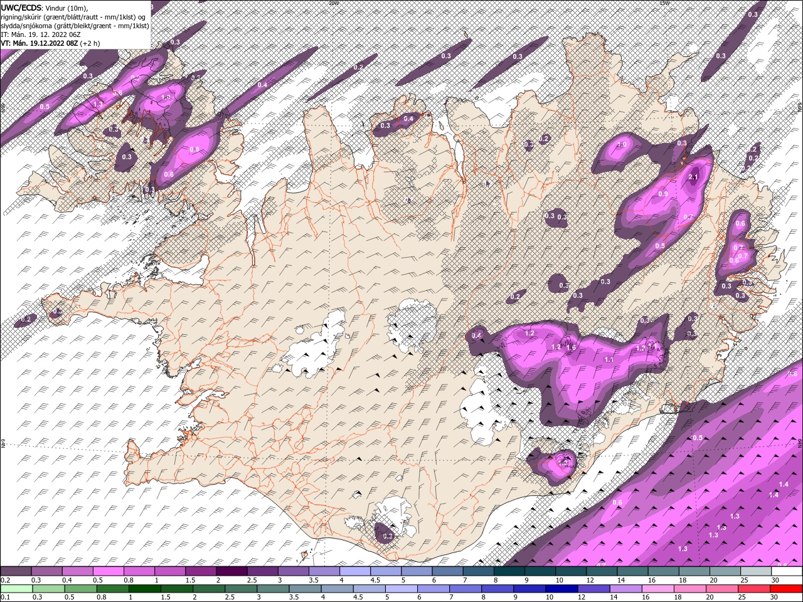
Task: Choose the upper legend swatch starting at 12
Action: click(601, 571)
